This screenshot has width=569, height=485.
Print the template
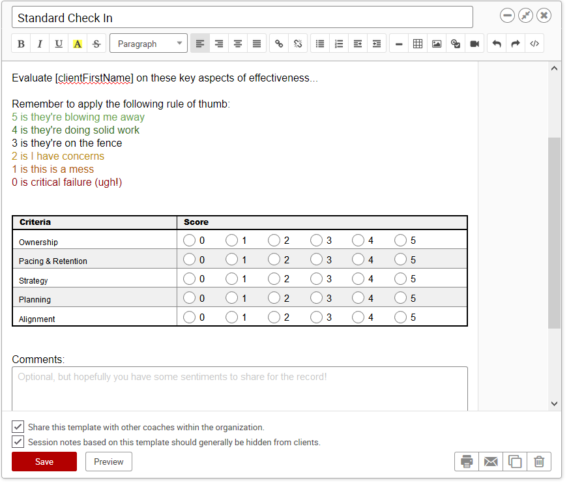(x=467, y=462)
